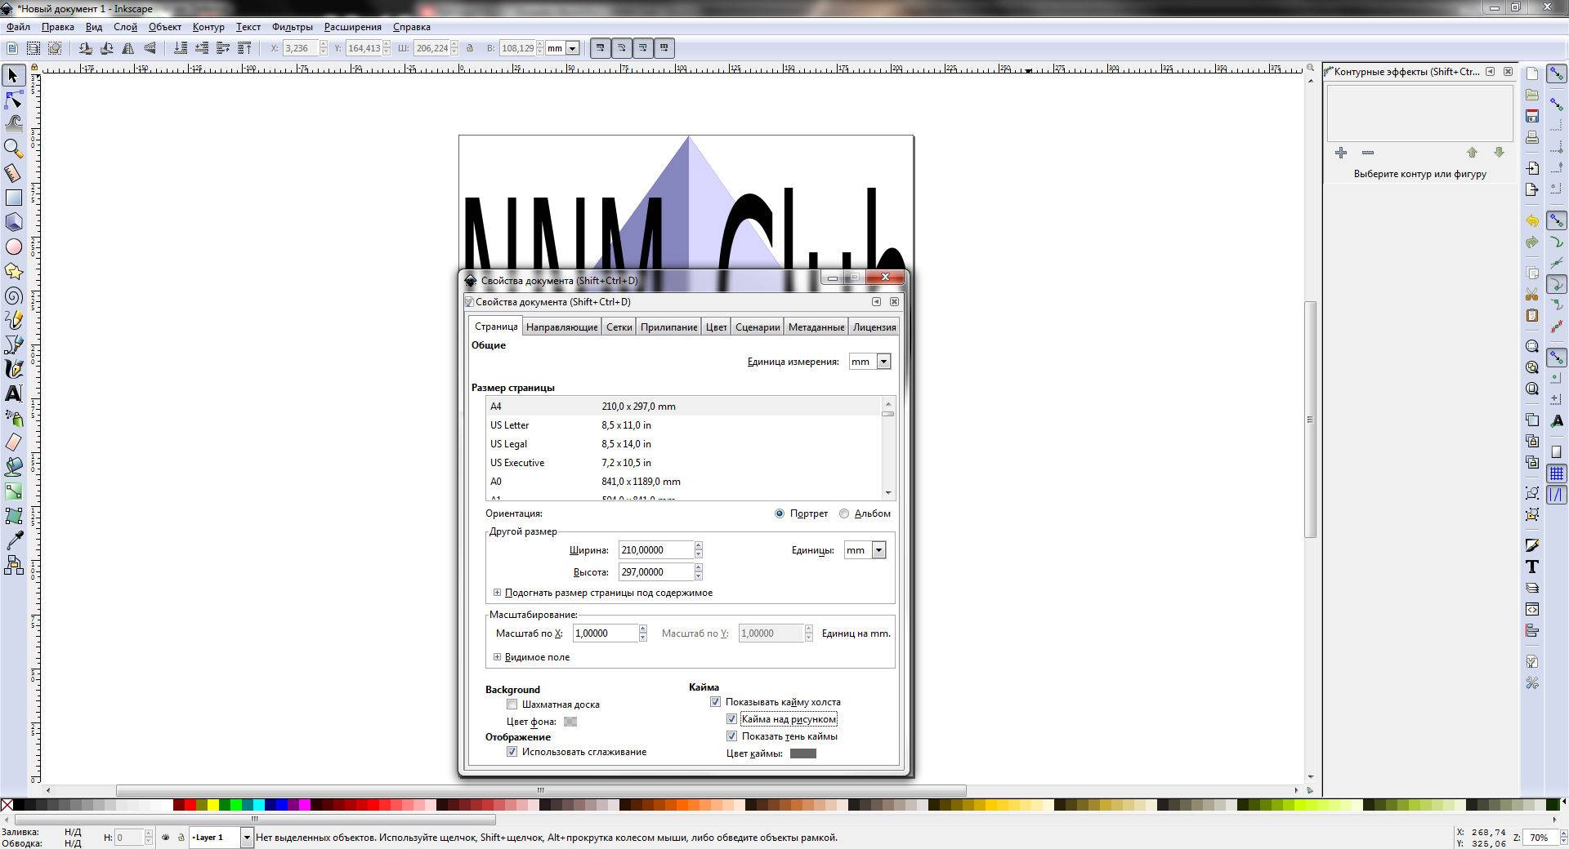This screenshot has width=1569, height=849.
Task: Open Layer 1 dropdown in status bar
Action: 246,838
